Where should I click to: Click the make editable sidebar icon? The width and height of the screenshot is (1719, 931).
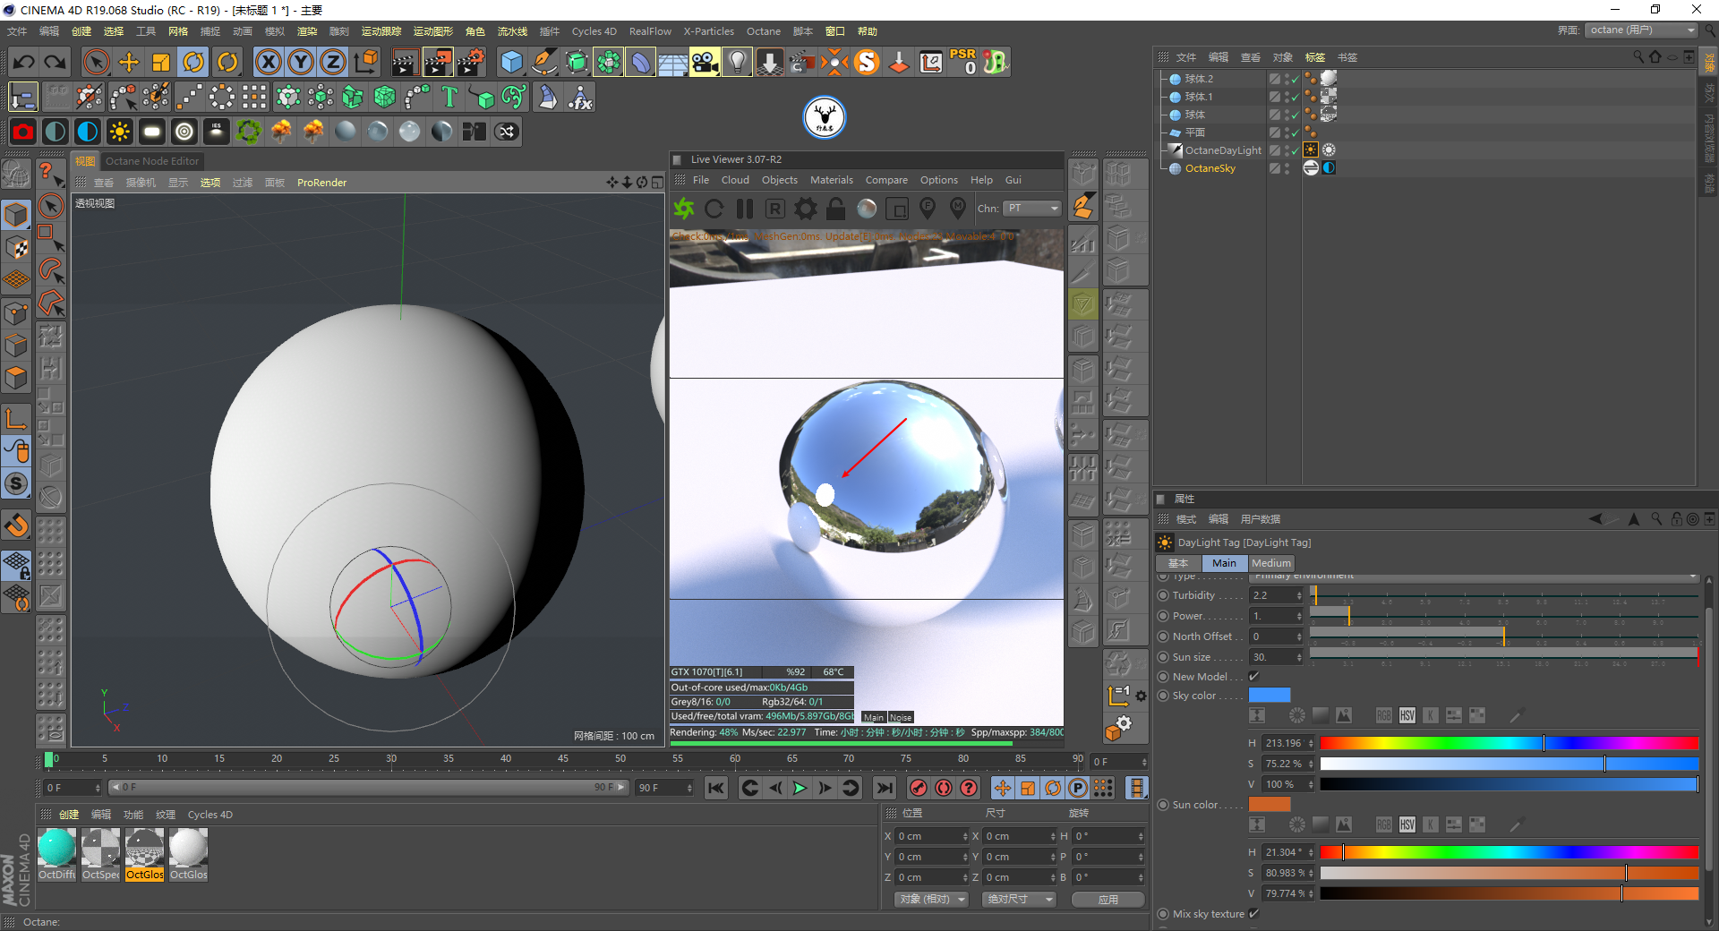16,173
